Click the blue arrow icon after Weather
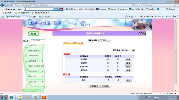 pyautogui.click(x=158, y=9)
